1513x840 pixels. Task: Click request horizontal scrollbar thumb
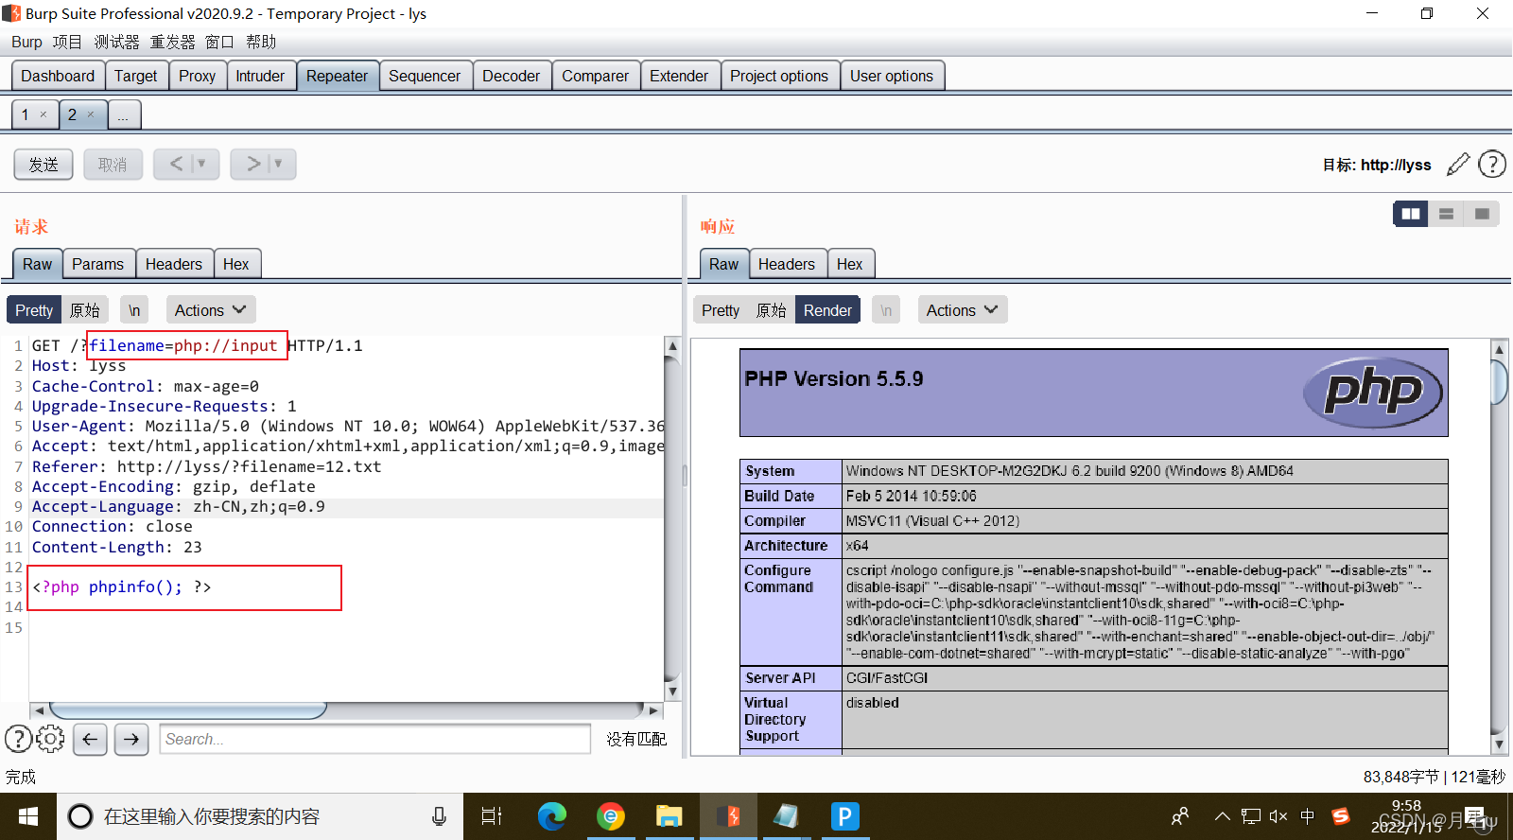coord(188,709)
